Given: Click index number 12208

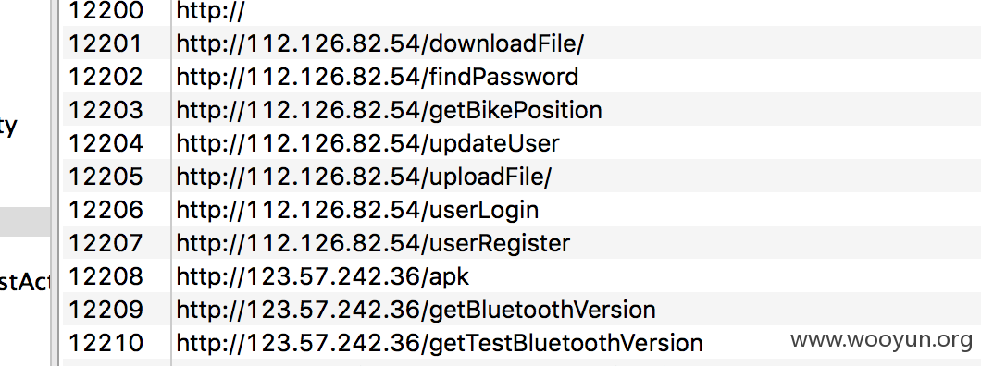Looking at the screenshot, I should [x=106, y=276].
